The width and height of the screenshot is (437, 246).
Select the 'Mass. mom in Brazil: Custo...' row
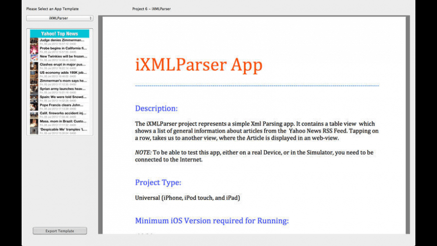pos(60,122)
